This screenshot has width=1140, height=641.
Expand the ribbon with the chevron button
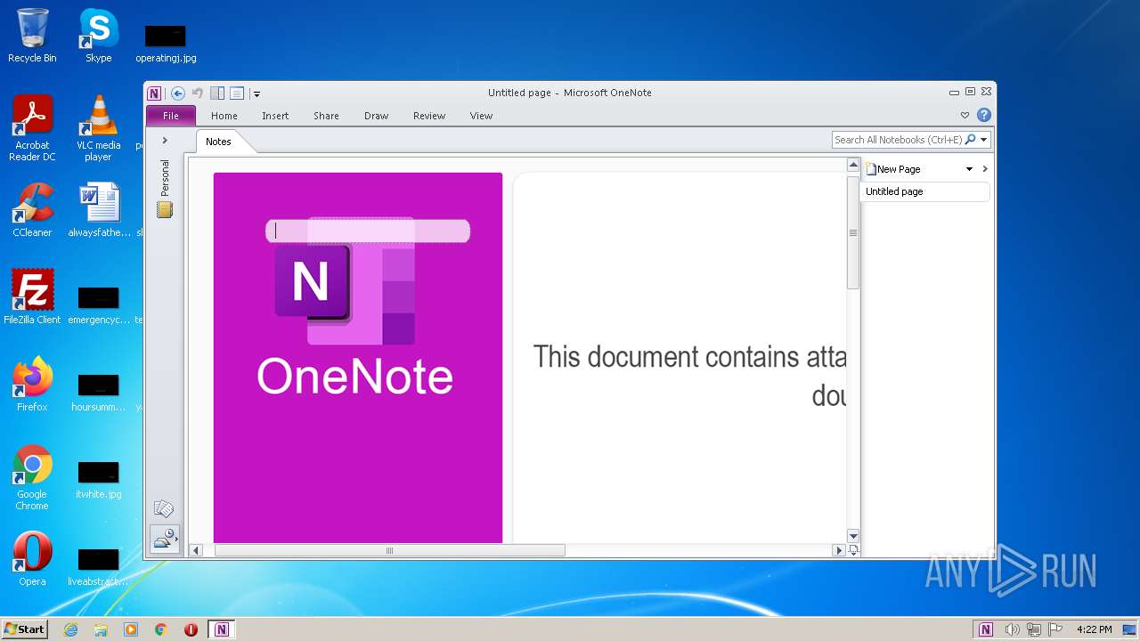click(x=965, y=116)
